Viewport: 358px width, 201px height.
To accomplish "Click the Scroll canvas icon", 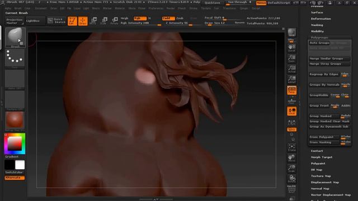I will pos(291,48).
